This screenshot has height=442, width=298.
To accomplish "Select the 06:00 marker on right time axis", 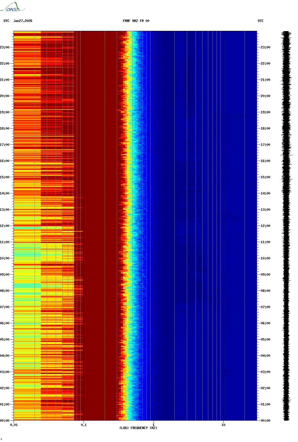I will 265,323.
